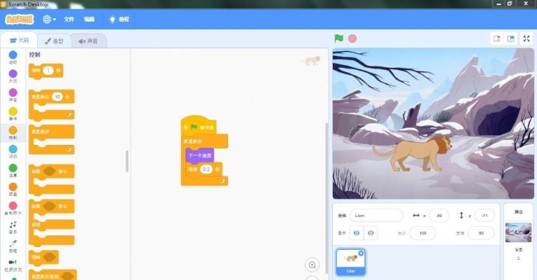The image size is (537, 280).
Task: Click the wait 1 seconds palette block
Action: tap(46, 71)
